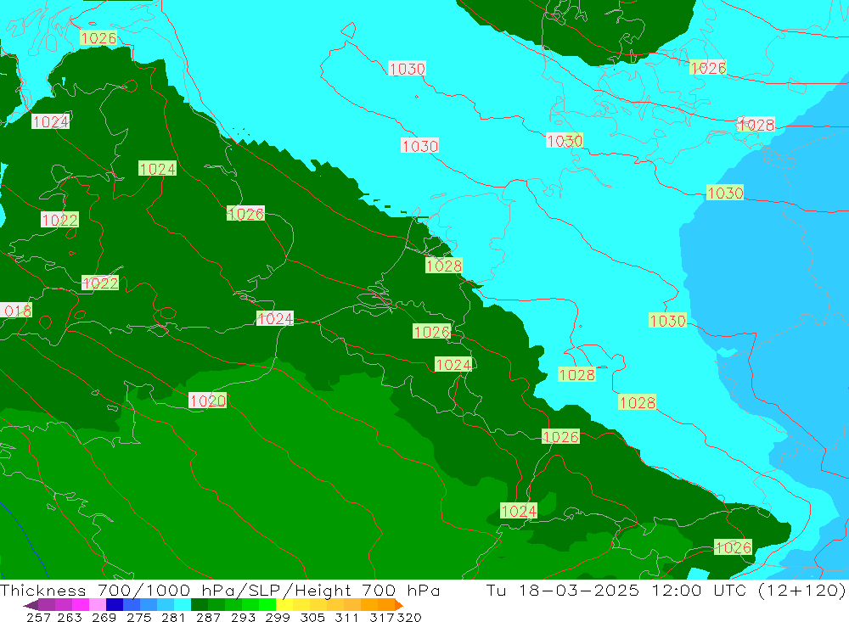Click the purple left arrow end of legend
This screenshot has width=849, height=622.
tap(31, 605)
